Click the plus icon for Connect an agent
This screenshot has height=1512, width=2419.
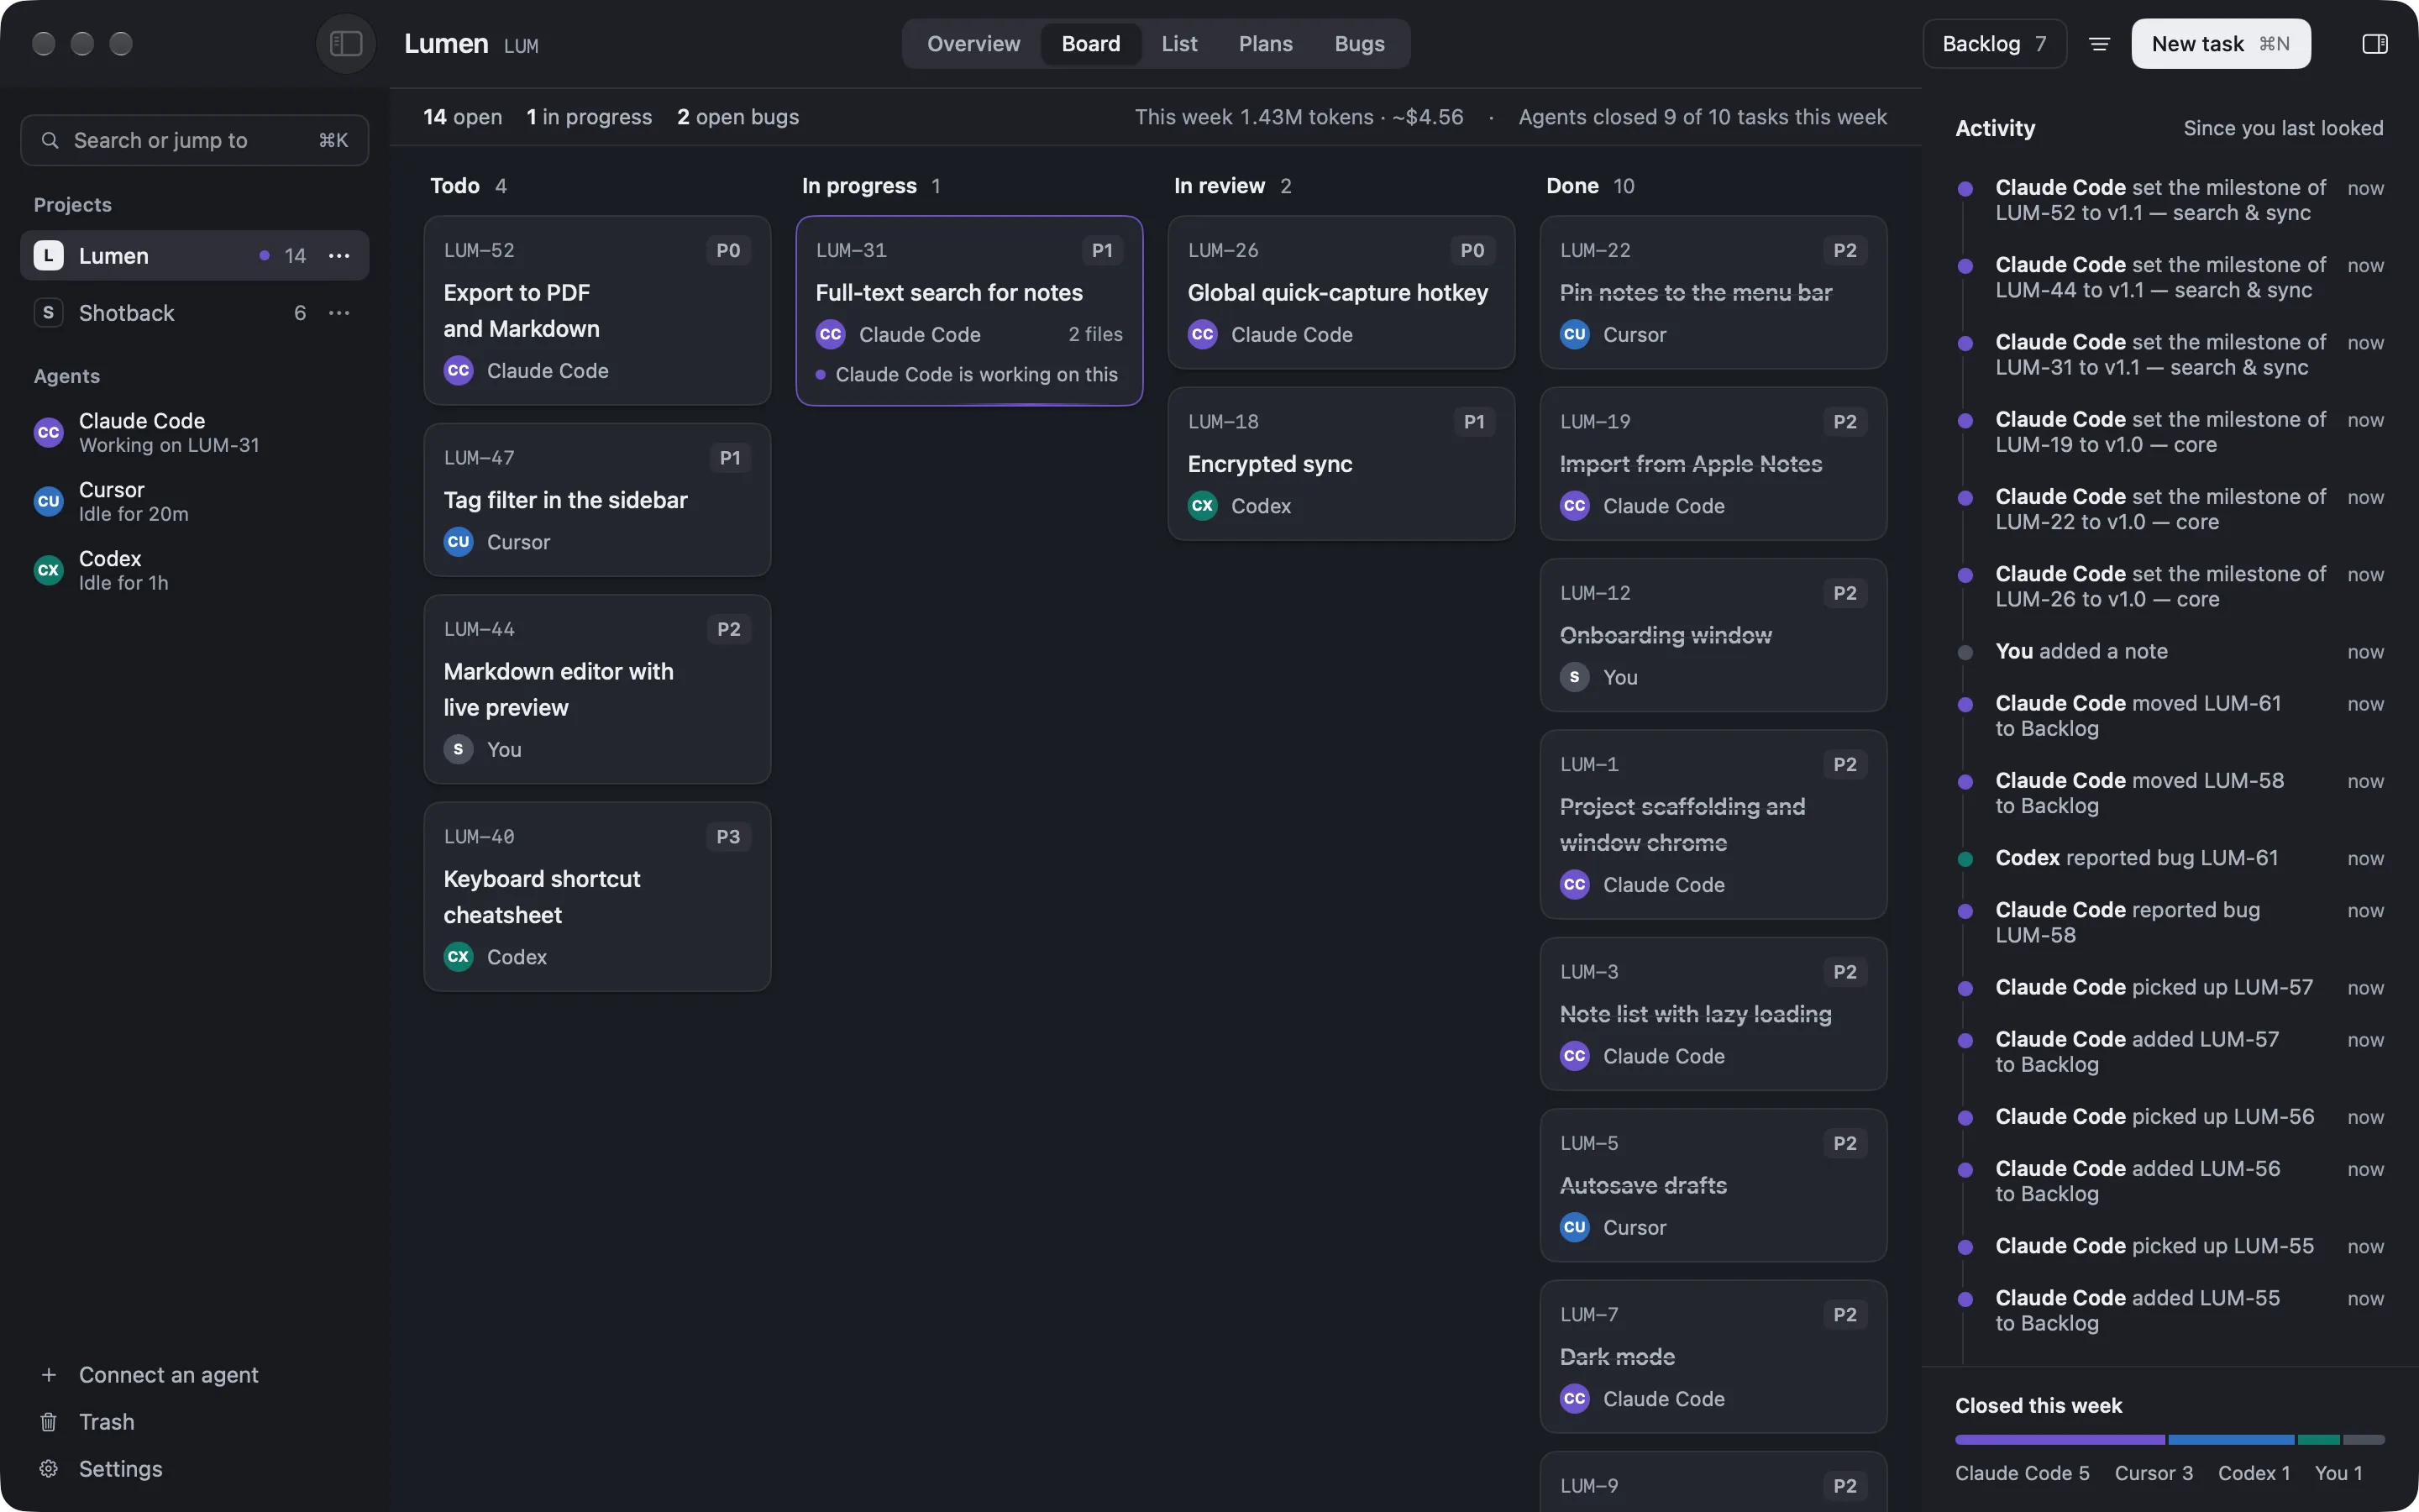pos(48,1375)
